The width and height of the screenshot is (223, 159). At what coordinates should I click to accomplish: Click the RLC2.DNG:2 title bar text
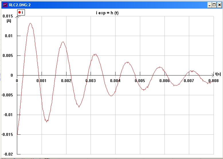coord(19,5)
